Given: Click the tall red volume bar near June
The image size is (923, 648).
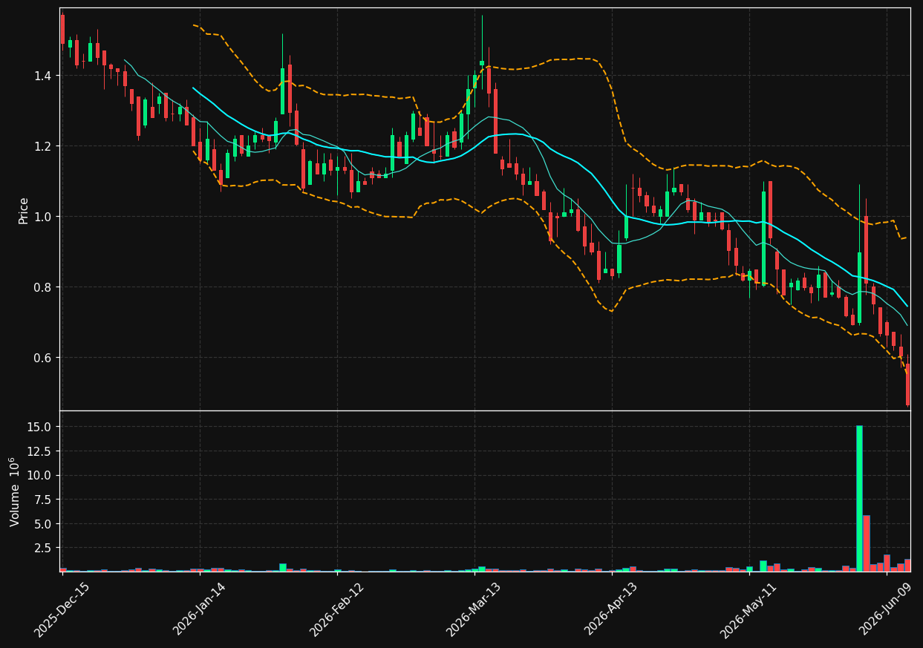Looking at the screenshot, I should [866, 543].
